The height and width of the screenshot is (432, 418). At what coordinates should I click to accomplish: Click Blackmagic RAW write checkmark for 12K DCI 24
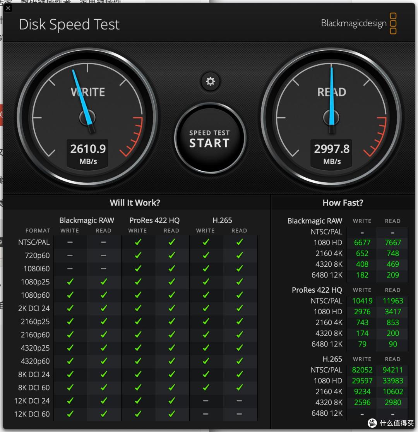(70, 401)
